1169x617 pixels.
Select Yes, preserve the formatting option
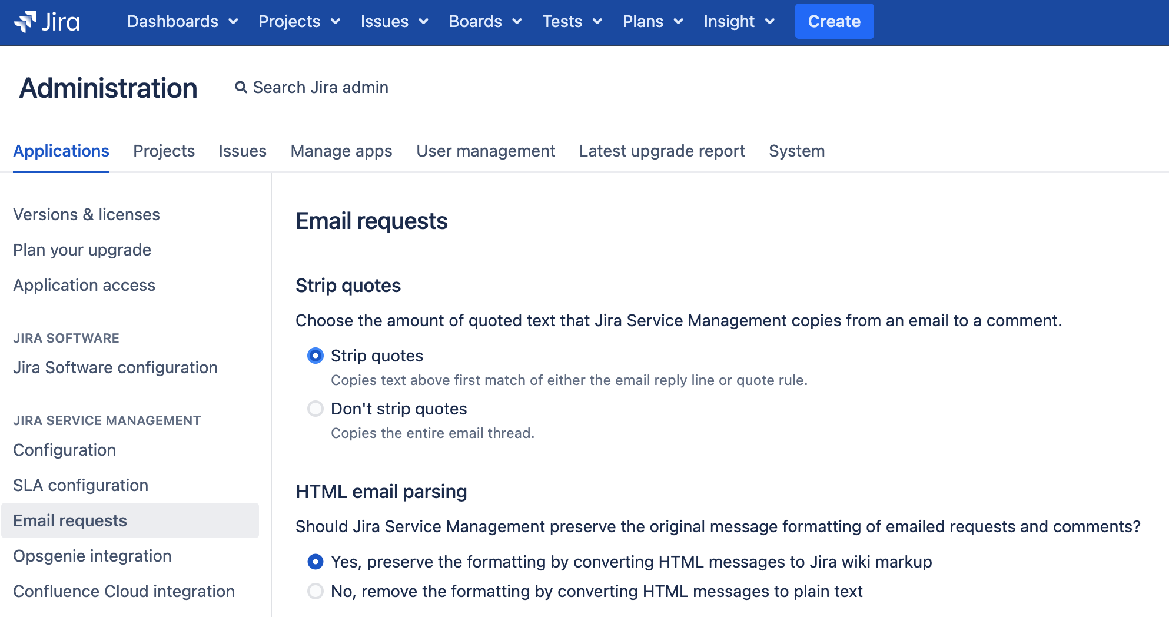point(316,562)
